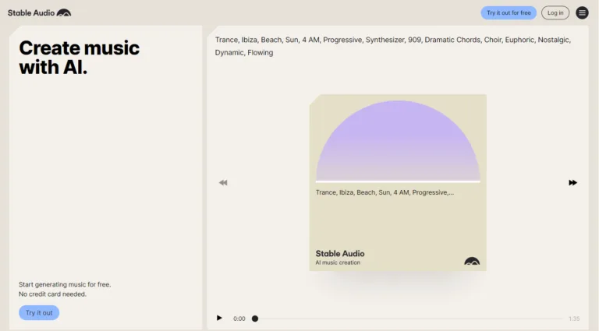Click the 'AI music creation' caption
This screenshot has width=599, height=331.
(x=338, y=262)
